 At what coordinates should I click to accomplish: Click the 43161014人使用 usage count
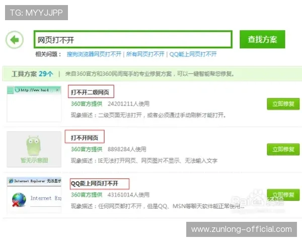[x=128, y=195]
